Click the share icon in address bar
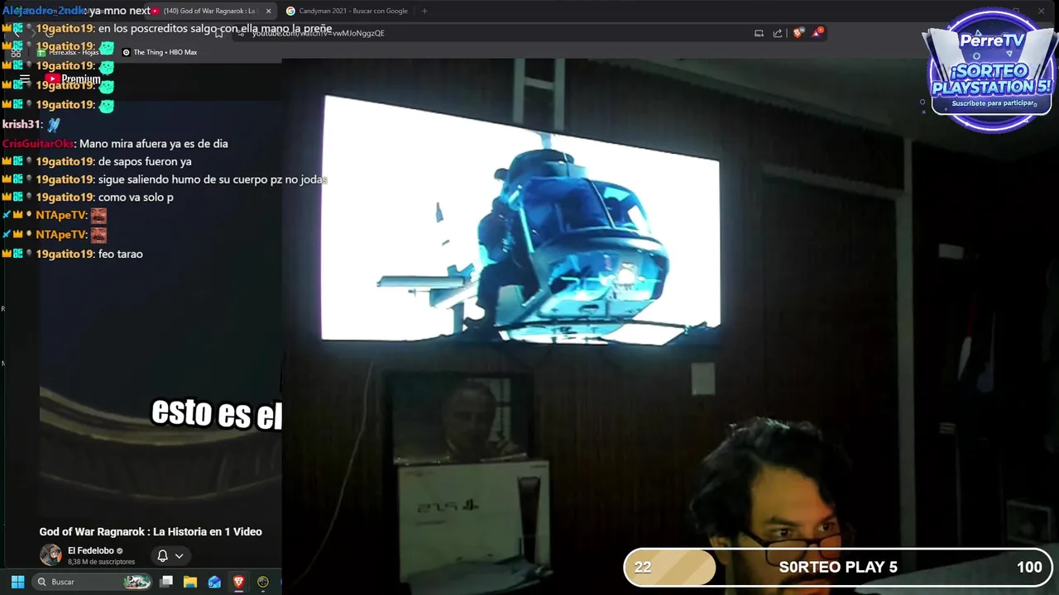The height and width of the screenshot is (595, 1059). pos(778,33)
